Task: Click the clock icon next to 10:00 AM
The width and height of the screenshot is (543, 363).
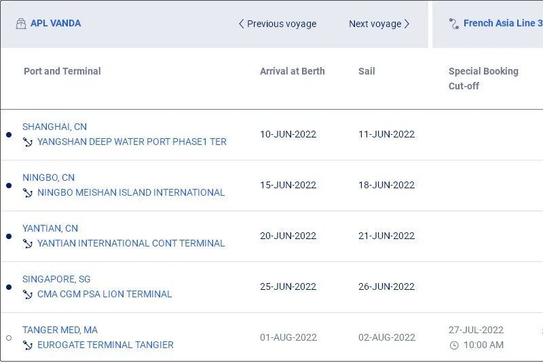Action: click(x=454, y=345)
